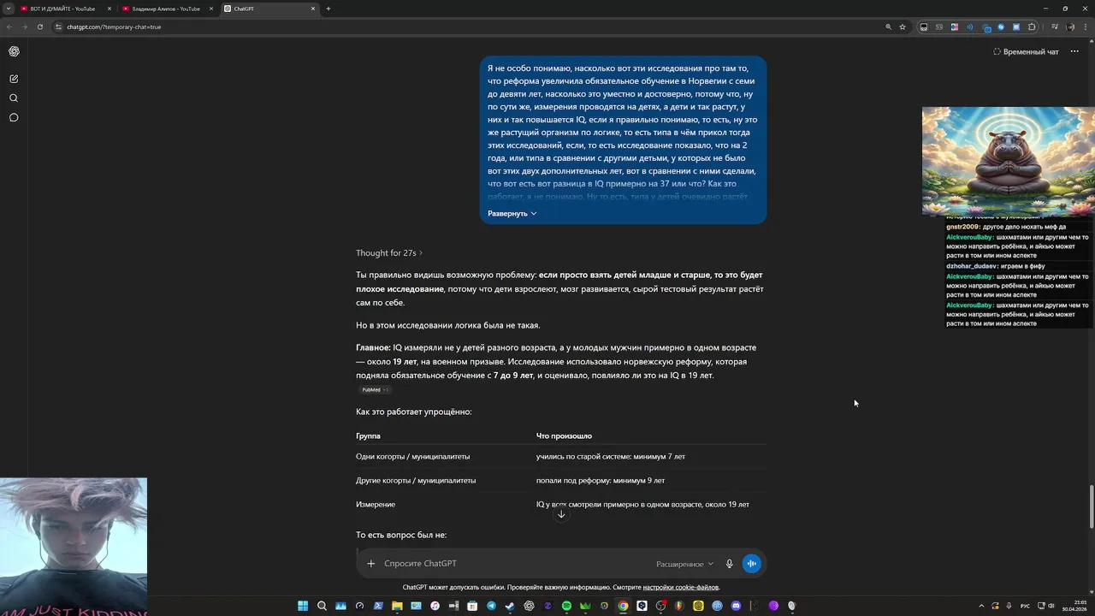Screen dimensions: 1095x616
Task: Open a new browser tab
Action: coord(328,9)
